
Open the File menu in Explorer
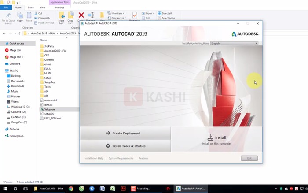click(x=6, y=7)
